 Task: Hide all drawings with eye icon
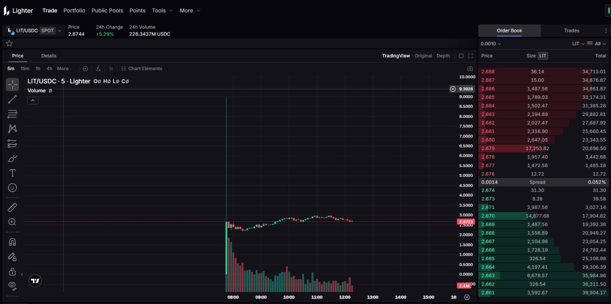click(x=12, y=286)
